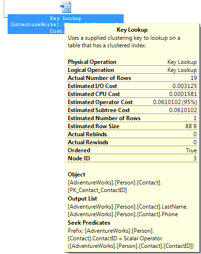Click the 'Seek Predicates' section heading
Screen dimensions: 201x254
click(x=89, y=223)
